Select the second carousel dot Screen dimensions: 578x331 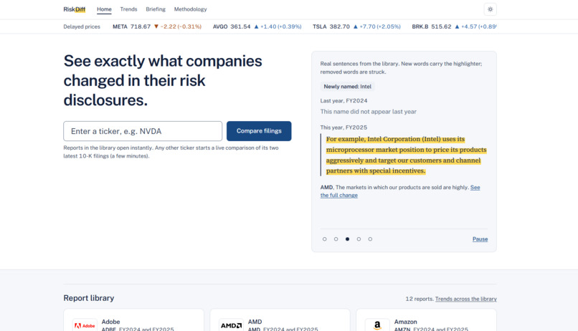336,239
